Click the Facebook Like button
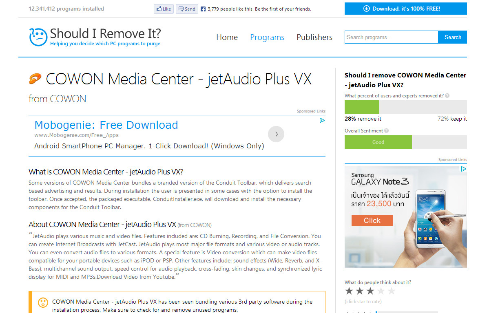The image size is (498, 313). (x=164, y=9)
